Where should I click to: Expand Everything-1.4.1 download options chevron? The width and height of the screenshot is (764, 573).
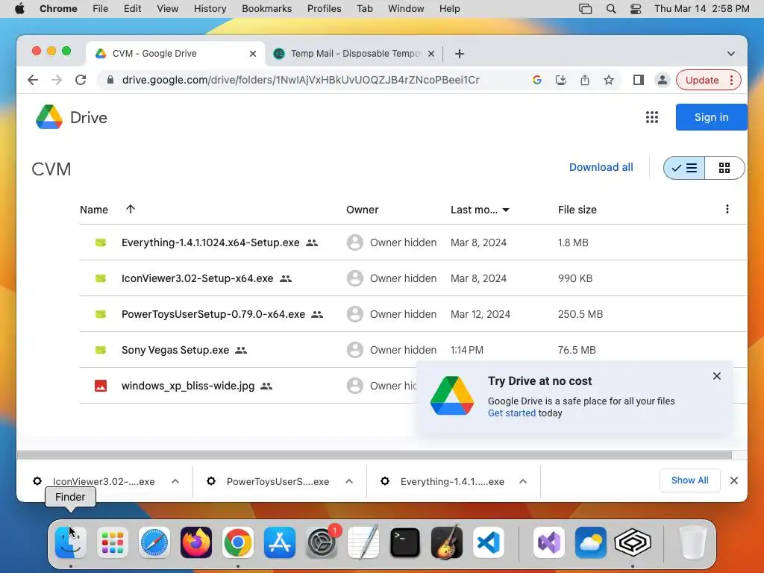pos(523,481)
